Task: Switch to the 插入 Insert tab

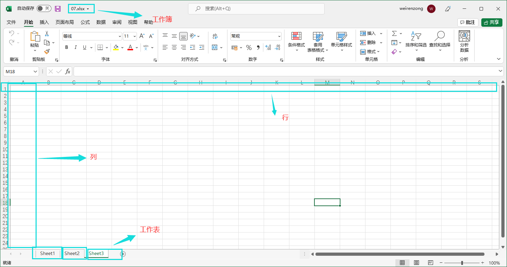Action: [x=44, y=22]
